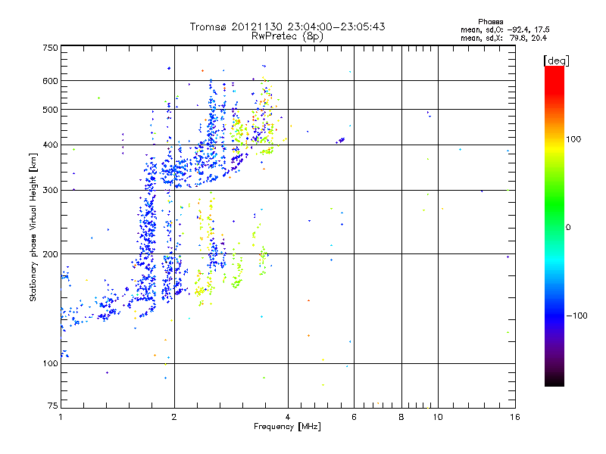The height and width of the screenshot is (454, 606).
Task: Select the 'RwPretec (8p)' subtitle
Action: (x=287, y=36)
